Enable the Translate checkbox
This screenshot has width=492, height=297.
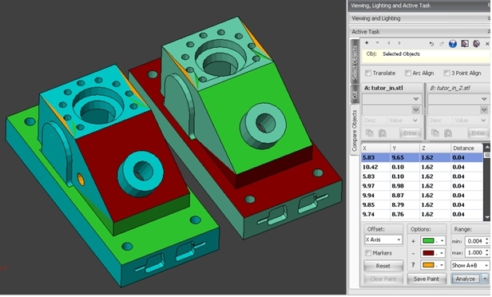pos(368,73)
